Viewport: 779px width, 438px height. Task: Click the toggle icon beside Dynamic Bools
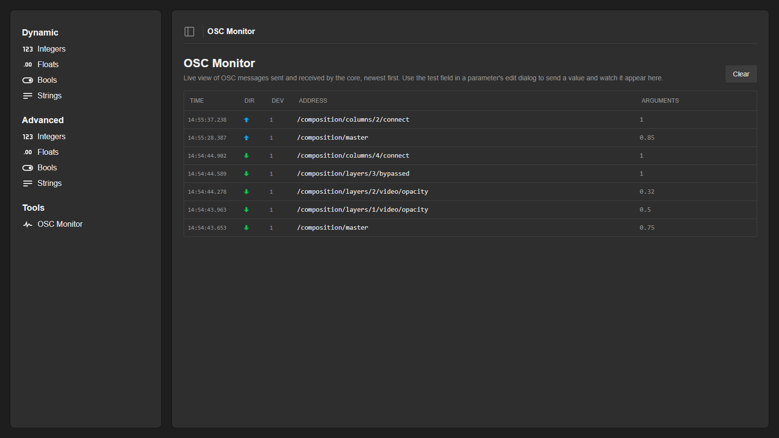click(28, 80)
